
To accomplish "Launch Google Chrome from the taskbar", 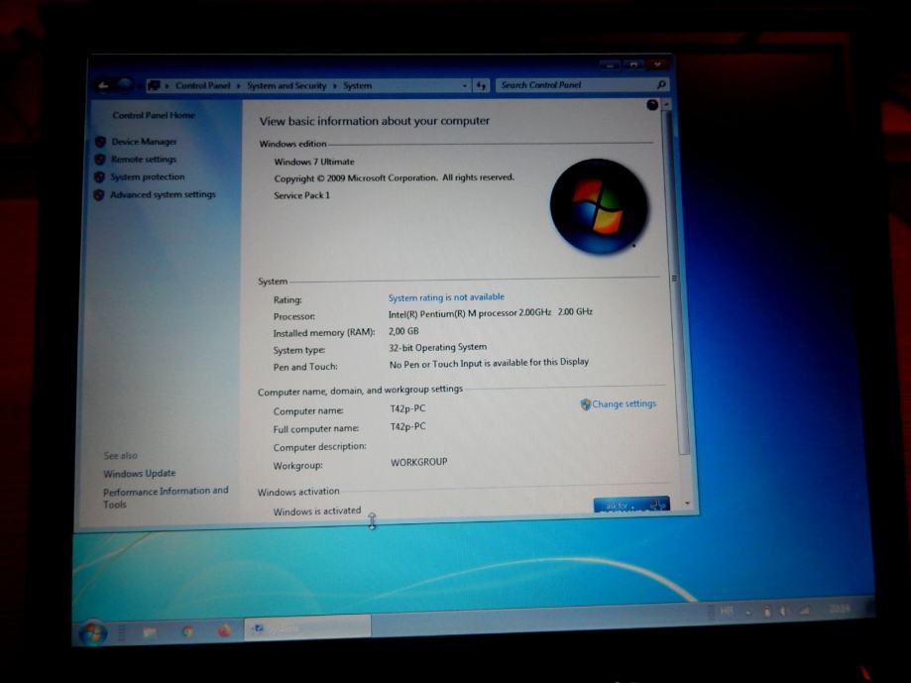I will 187,631.
